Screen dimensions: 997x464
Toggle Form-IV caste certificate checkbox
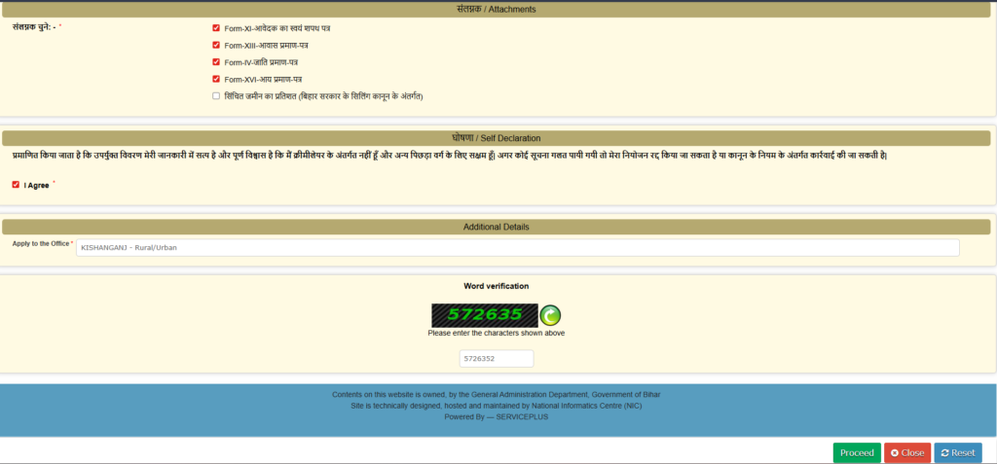(216, 61)
